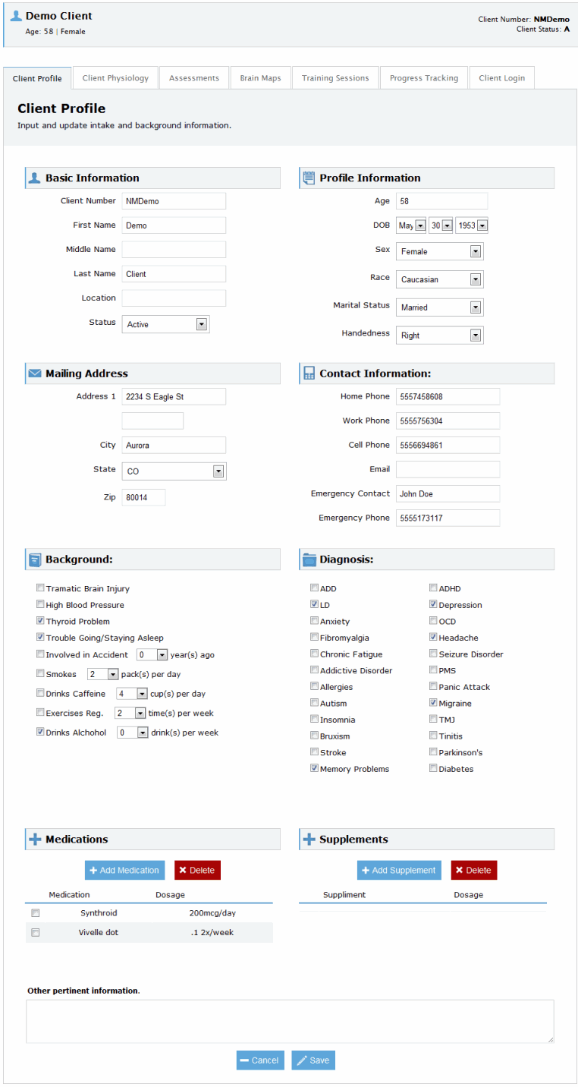This screenshot has width=578, height=1087.
Task: Click the Background book icon
Action: (x=34, y=560)
